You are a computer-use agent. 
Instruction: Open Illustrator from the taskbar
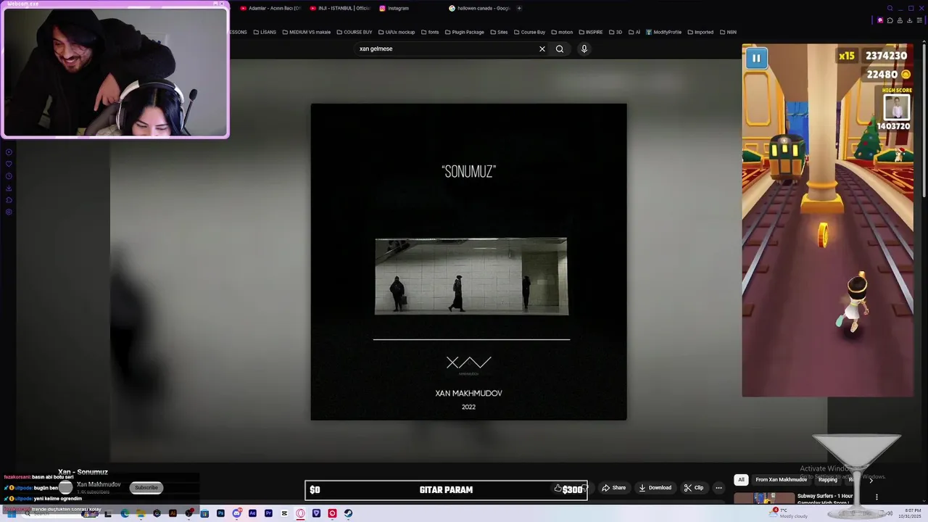tap(173, 513)
